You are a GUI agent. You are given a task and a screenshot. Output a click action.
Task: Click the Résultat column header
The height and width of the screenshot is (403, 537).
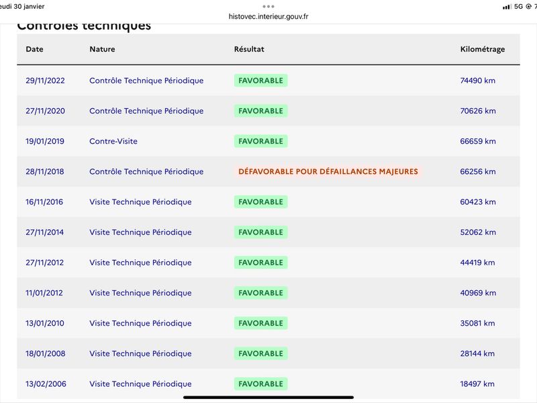click(249, 49)
